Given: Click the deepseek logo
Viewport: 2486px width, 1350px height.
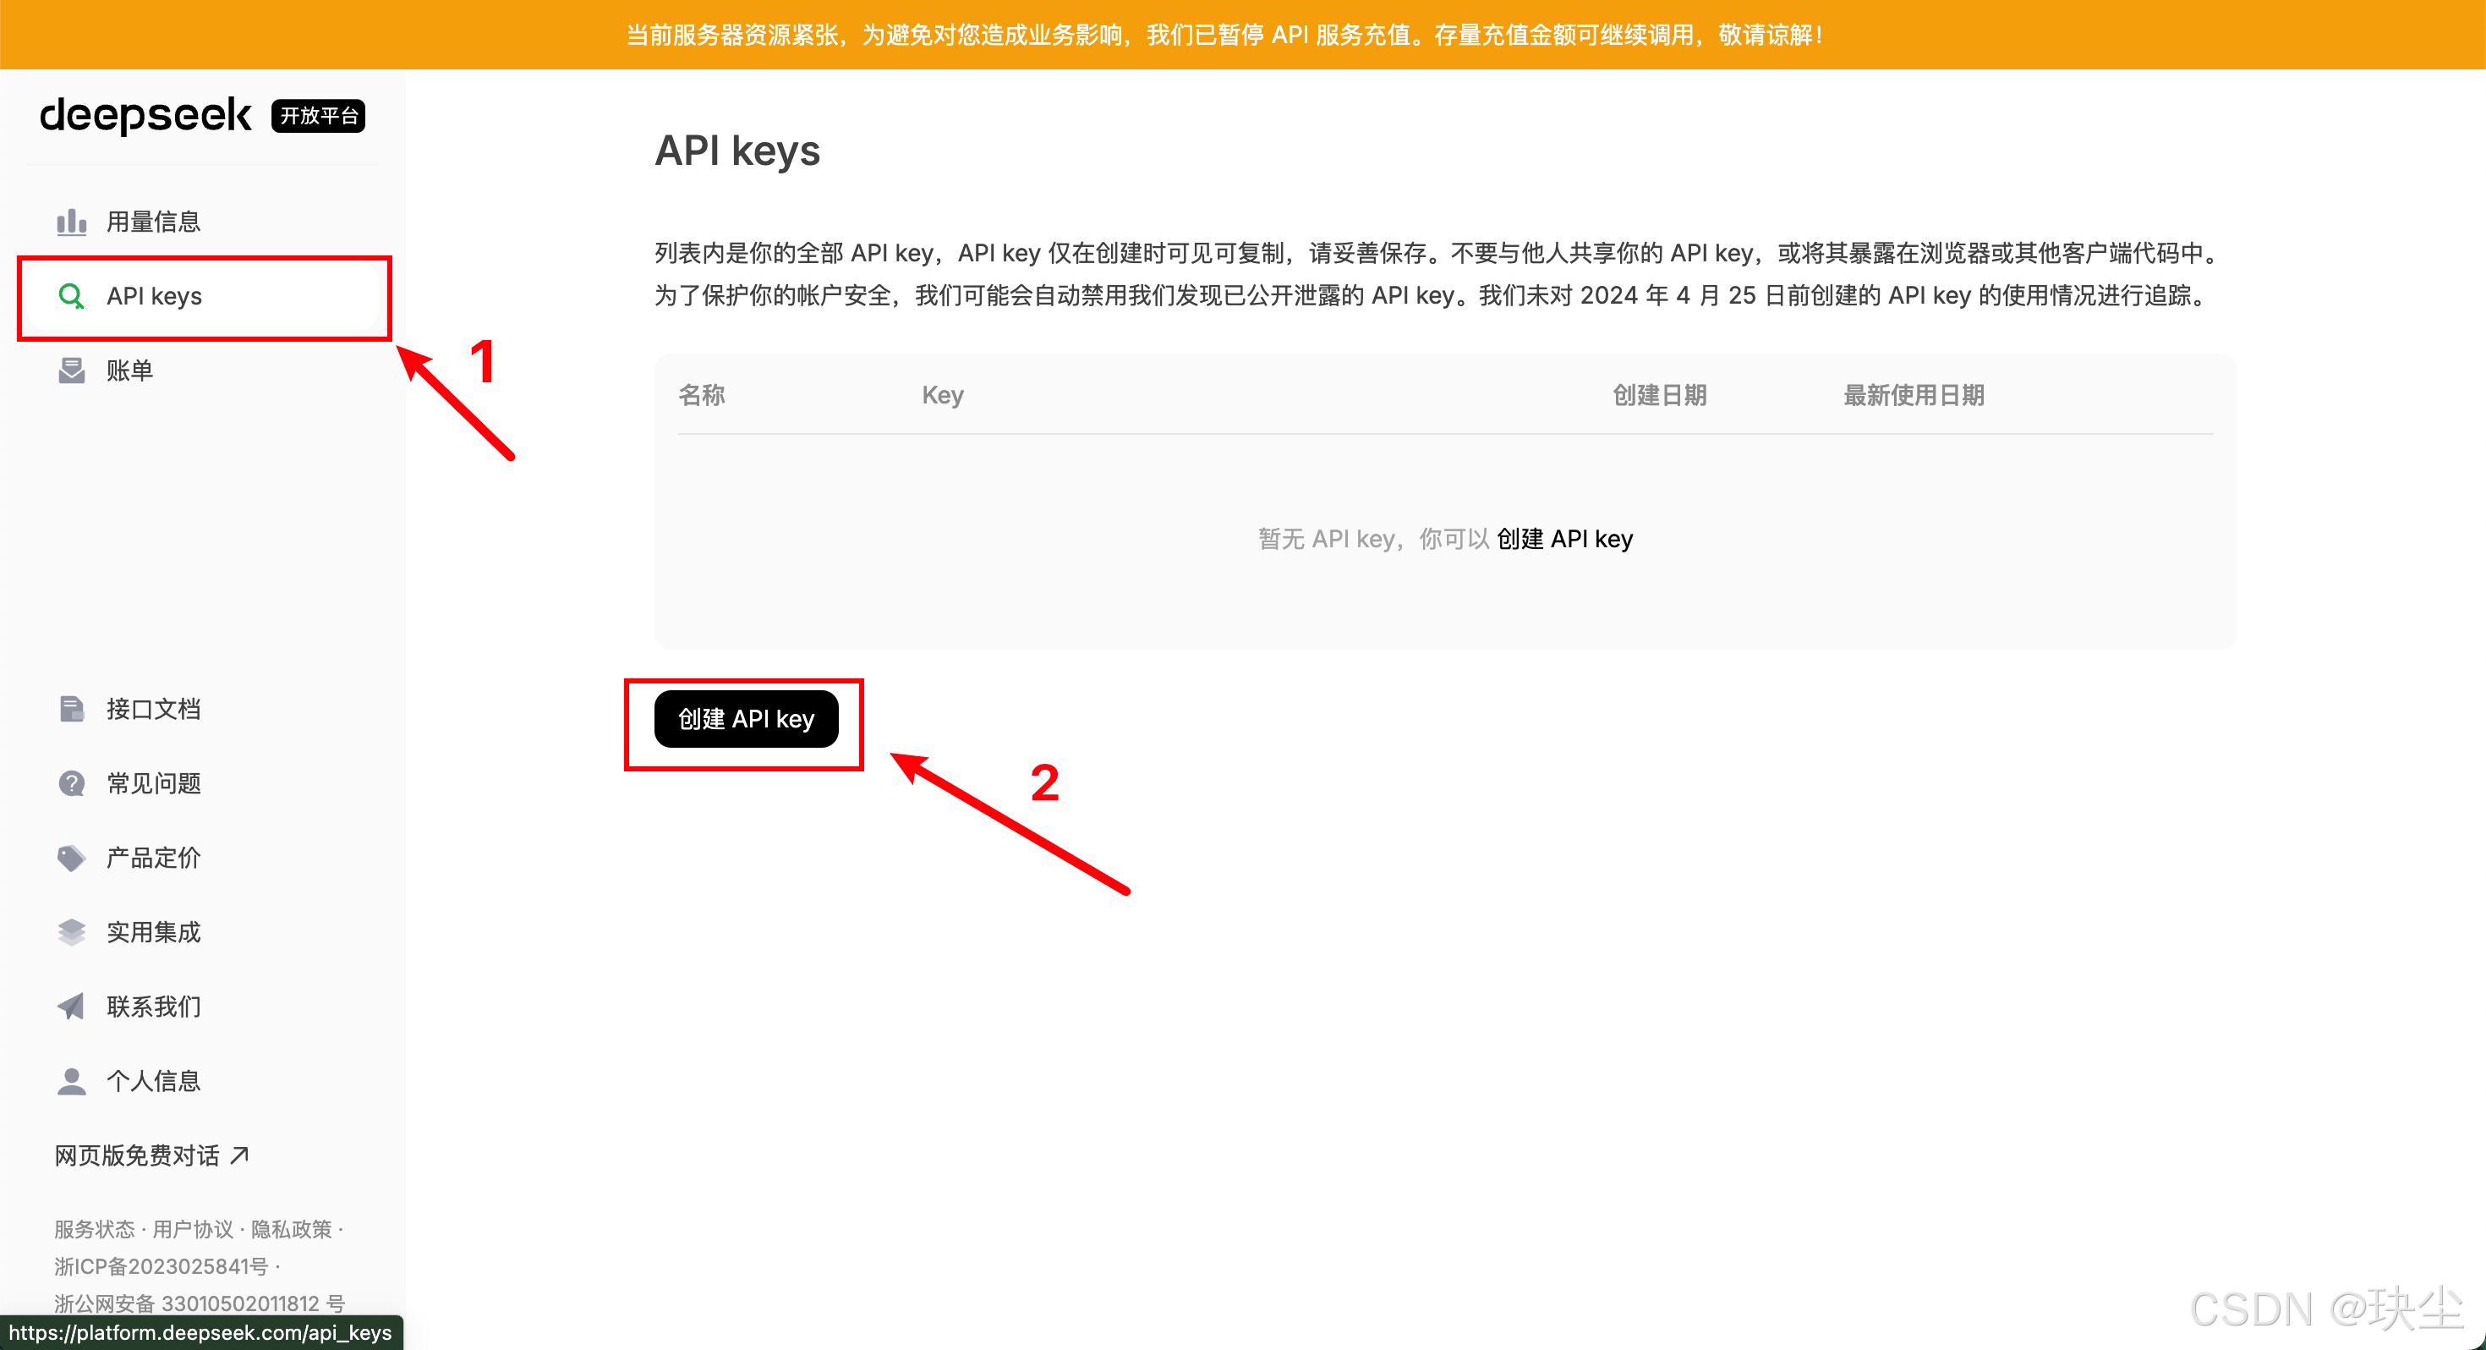Looking at the screenshot, I should [x=145, y=116].
